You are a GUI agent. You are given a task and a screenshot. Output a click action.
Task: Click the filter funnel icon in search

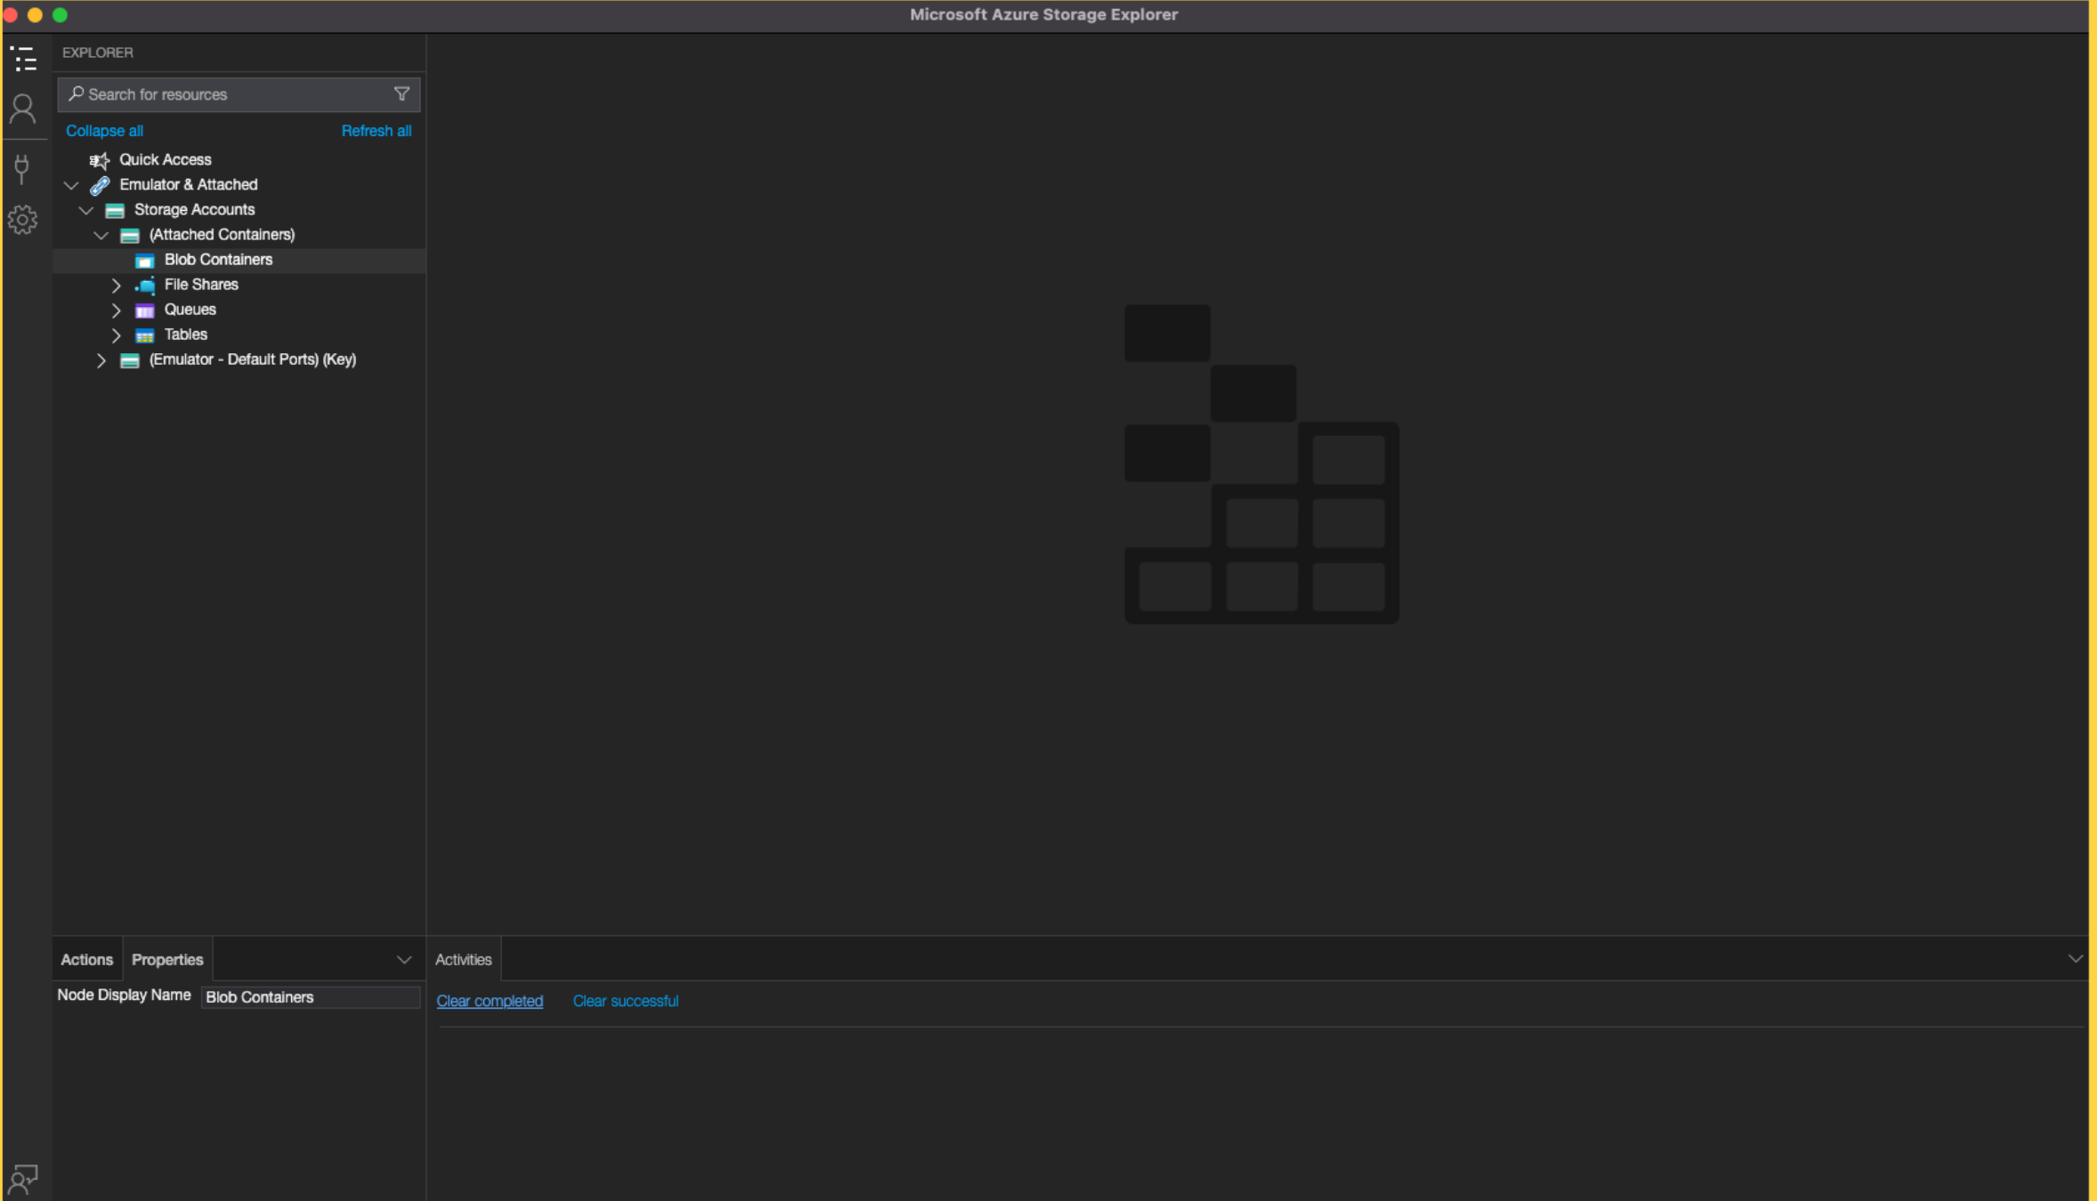coord(401,93)
